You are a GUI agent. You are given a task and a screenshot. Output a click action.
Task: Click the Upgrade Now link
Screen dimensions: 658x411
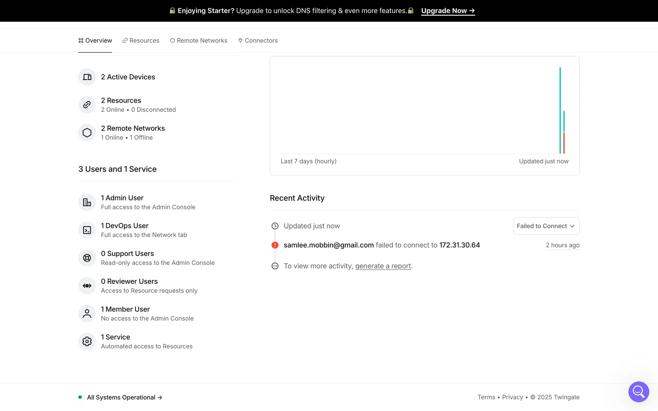pyautogui.click(x=448, y=11)
